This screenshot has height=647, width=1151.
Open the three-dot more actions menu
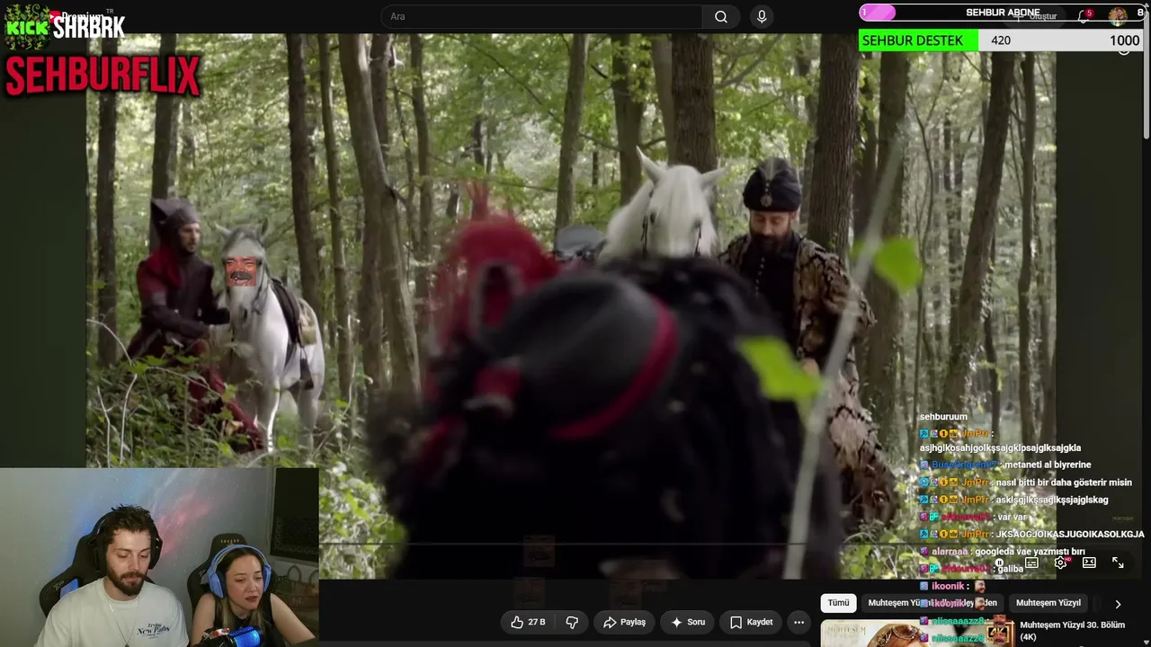pos(799,622)
